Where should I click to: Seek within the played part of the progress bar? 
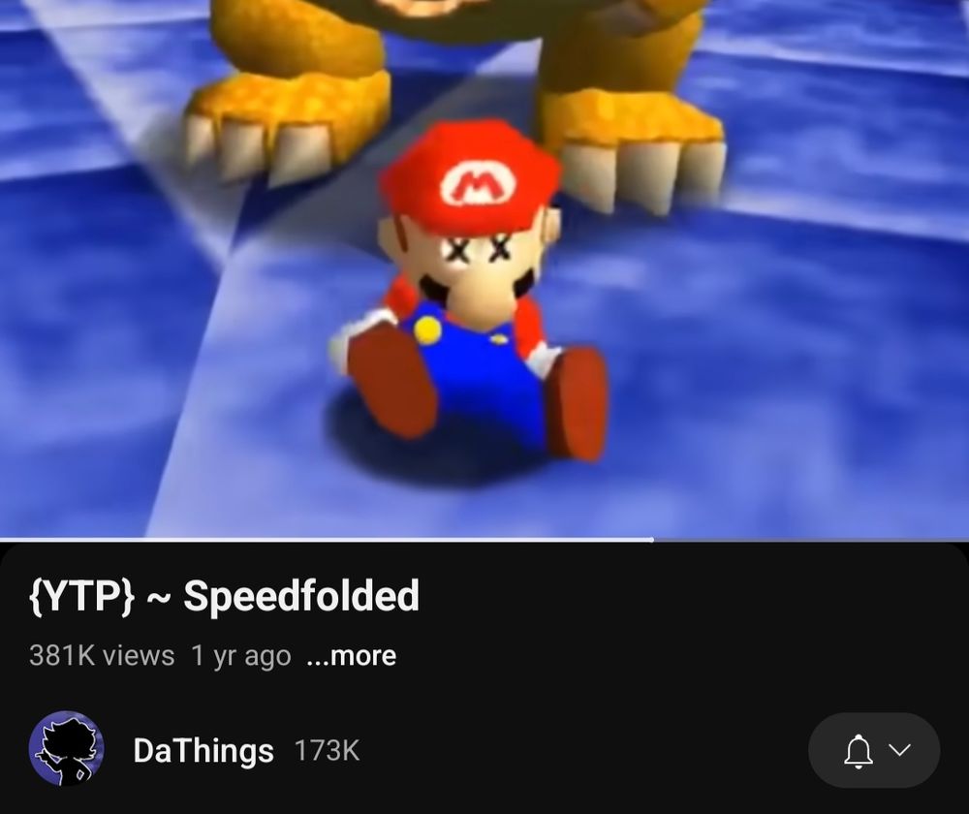pyautogui.click(x=327, y=540)
